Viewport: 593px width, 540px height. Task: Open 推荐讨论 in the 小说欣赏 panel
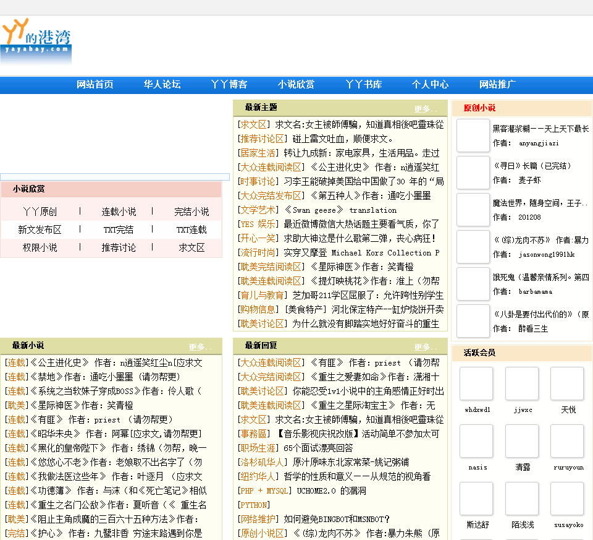tap(119, 247)
